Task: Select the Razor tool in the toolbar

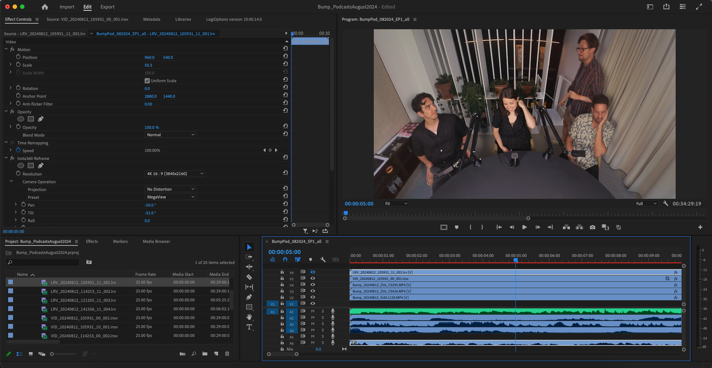Action: point(249,277)
